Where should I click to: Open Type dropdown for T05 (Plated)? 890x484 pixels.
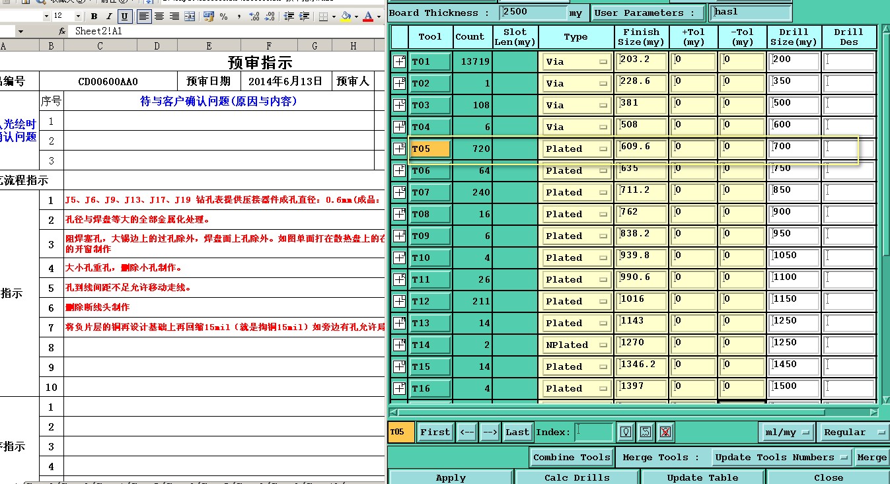click(576, 149)
